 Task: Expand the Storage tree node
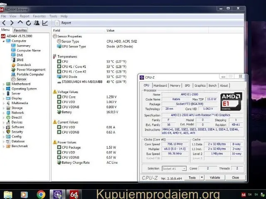pyautogui.click(x=4, y=108)
